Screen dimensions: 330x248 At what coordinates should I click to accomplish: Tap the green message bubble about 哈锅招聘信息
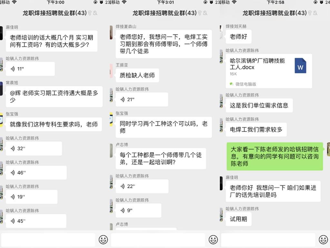[x=274, y=157]
